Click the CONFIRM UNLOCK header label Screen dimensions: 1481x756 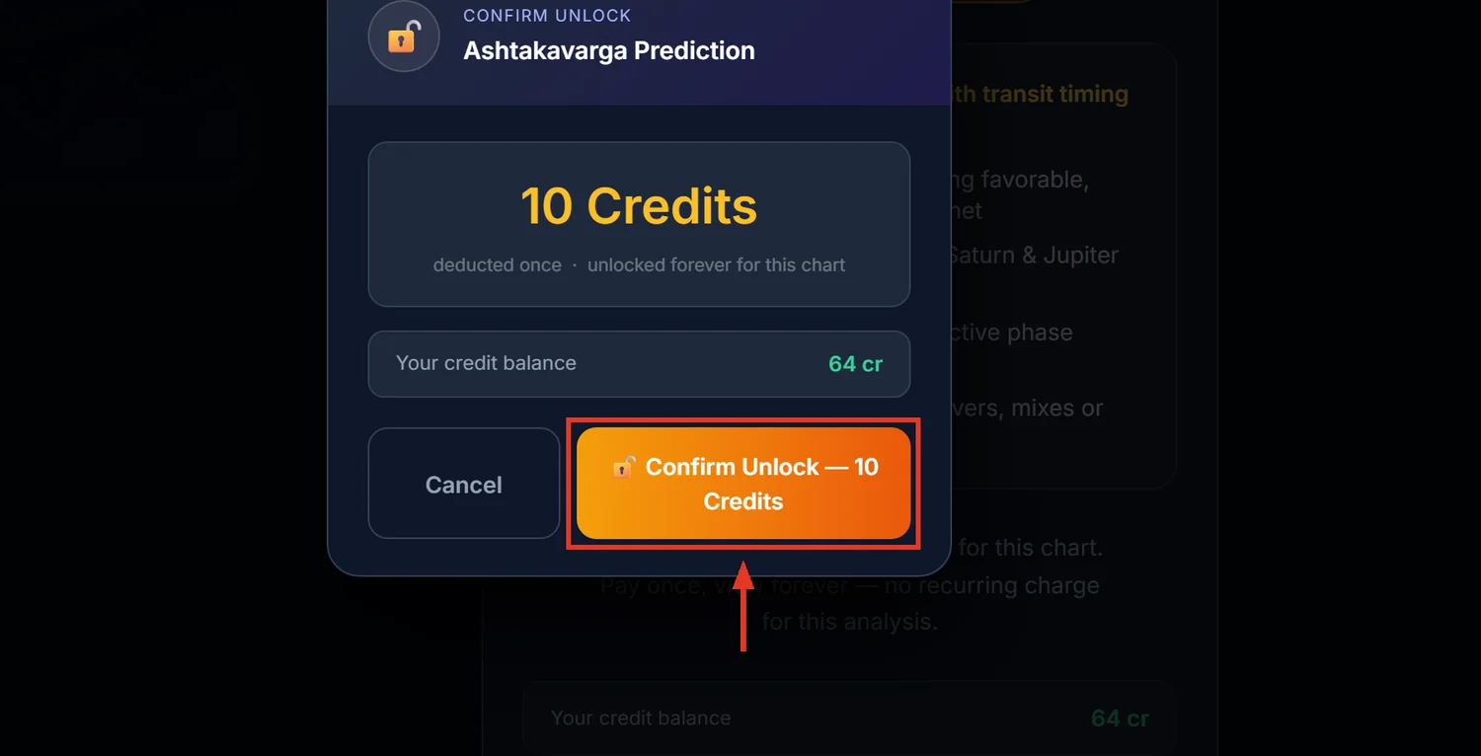(547, 16)
